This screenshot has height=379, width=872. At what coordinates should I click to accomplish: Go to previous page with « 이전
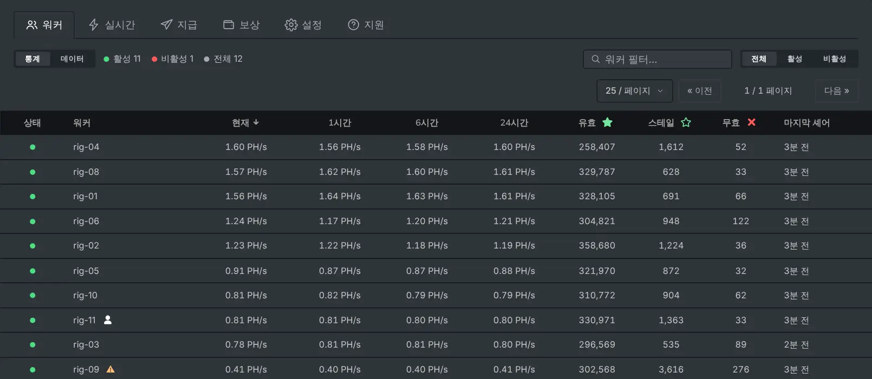point(700,91)
